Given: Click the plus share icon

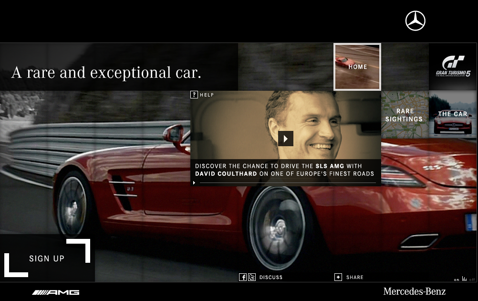Looking at the screenshot, I should [x=338, y=277].
